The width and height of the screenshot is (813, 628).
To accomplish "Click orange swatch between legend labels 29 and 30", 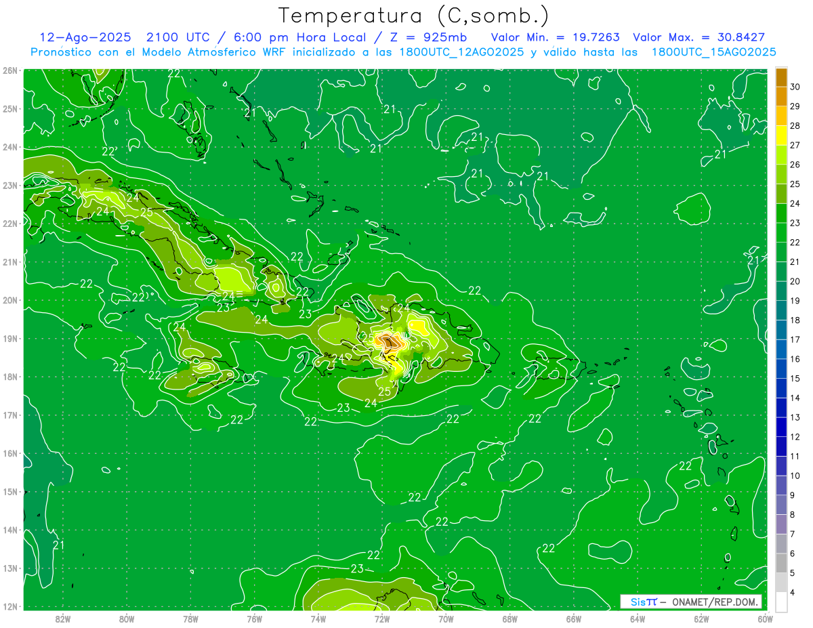I will click(x=781, y=97).
